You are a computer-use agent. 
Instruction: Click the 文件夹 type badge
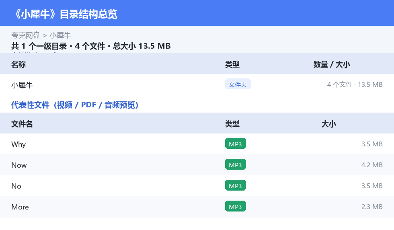238,84
